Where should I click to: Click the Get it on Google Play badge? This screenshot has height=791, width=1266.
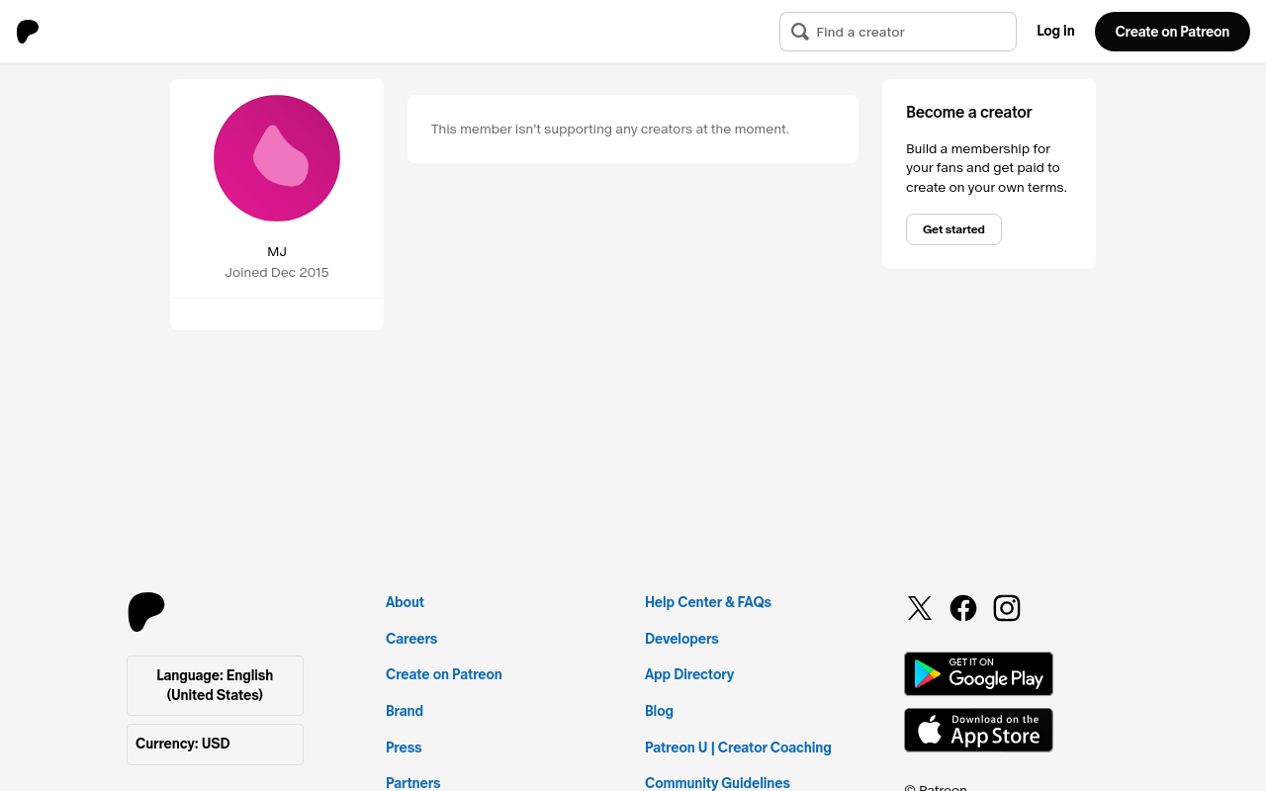[x=978, y=673]
